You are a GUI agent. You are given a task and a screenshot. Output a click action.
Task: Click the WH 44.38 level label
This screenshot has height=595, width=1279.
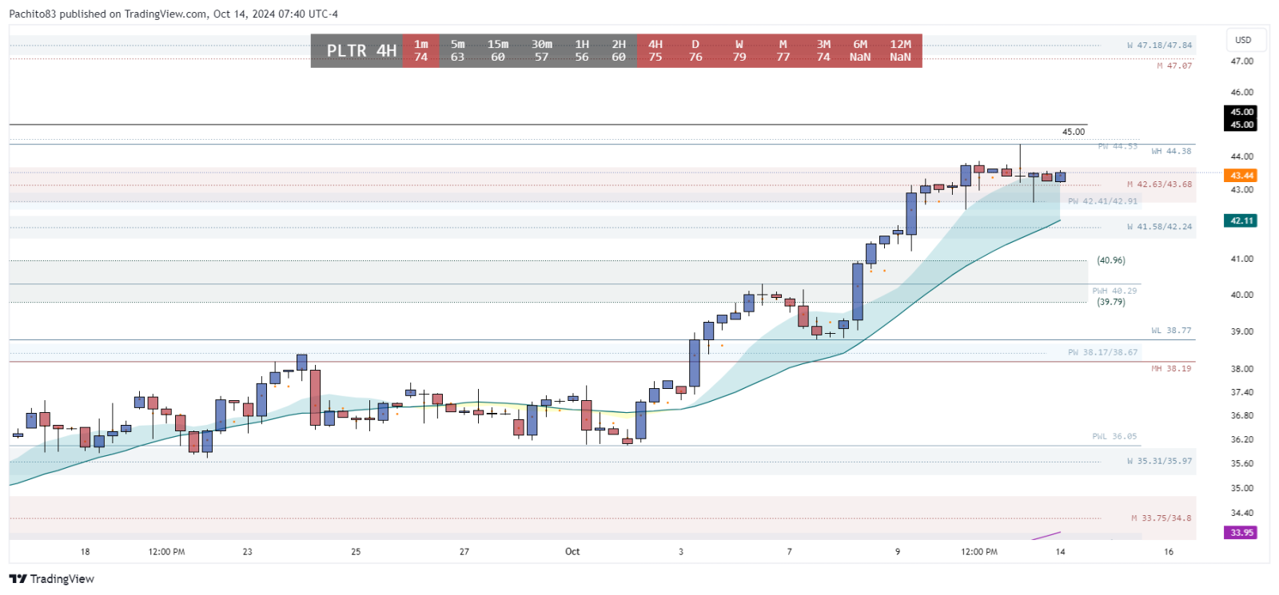tap(1171, 151)
